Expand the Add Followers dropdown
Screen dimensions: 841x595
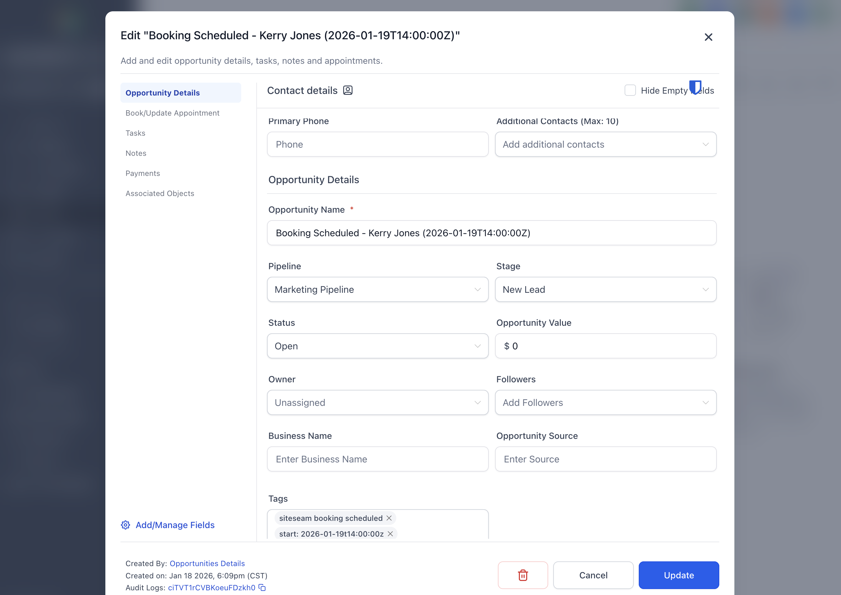click(x=605, y=402)
